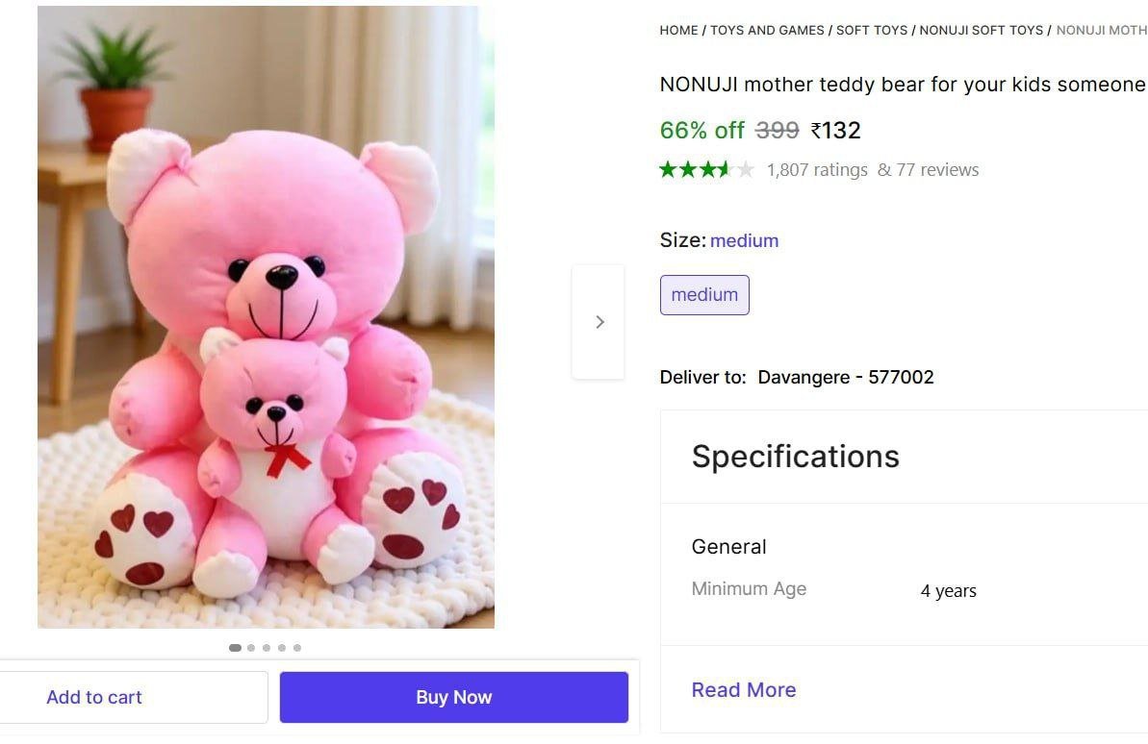Open NONUJI SOFT TOYS breadcrumb link

point(981,31)
